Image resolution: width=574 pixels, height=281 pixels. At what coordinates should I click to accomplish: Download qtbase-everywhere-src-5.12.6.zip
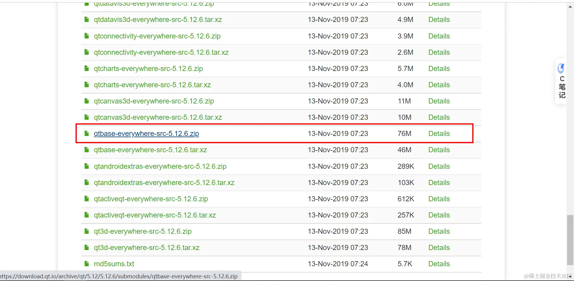pos(146,134)
